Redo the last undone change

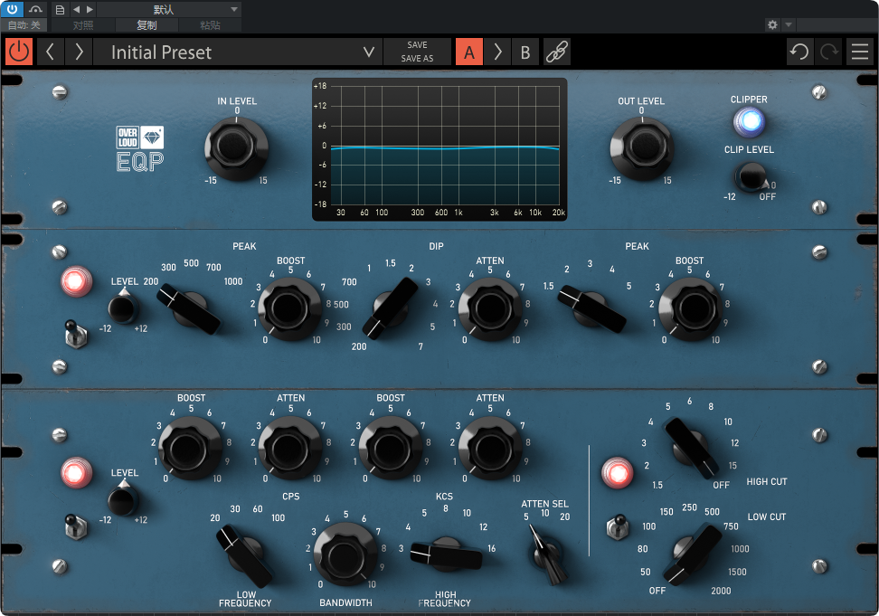(x=829, y=52)
